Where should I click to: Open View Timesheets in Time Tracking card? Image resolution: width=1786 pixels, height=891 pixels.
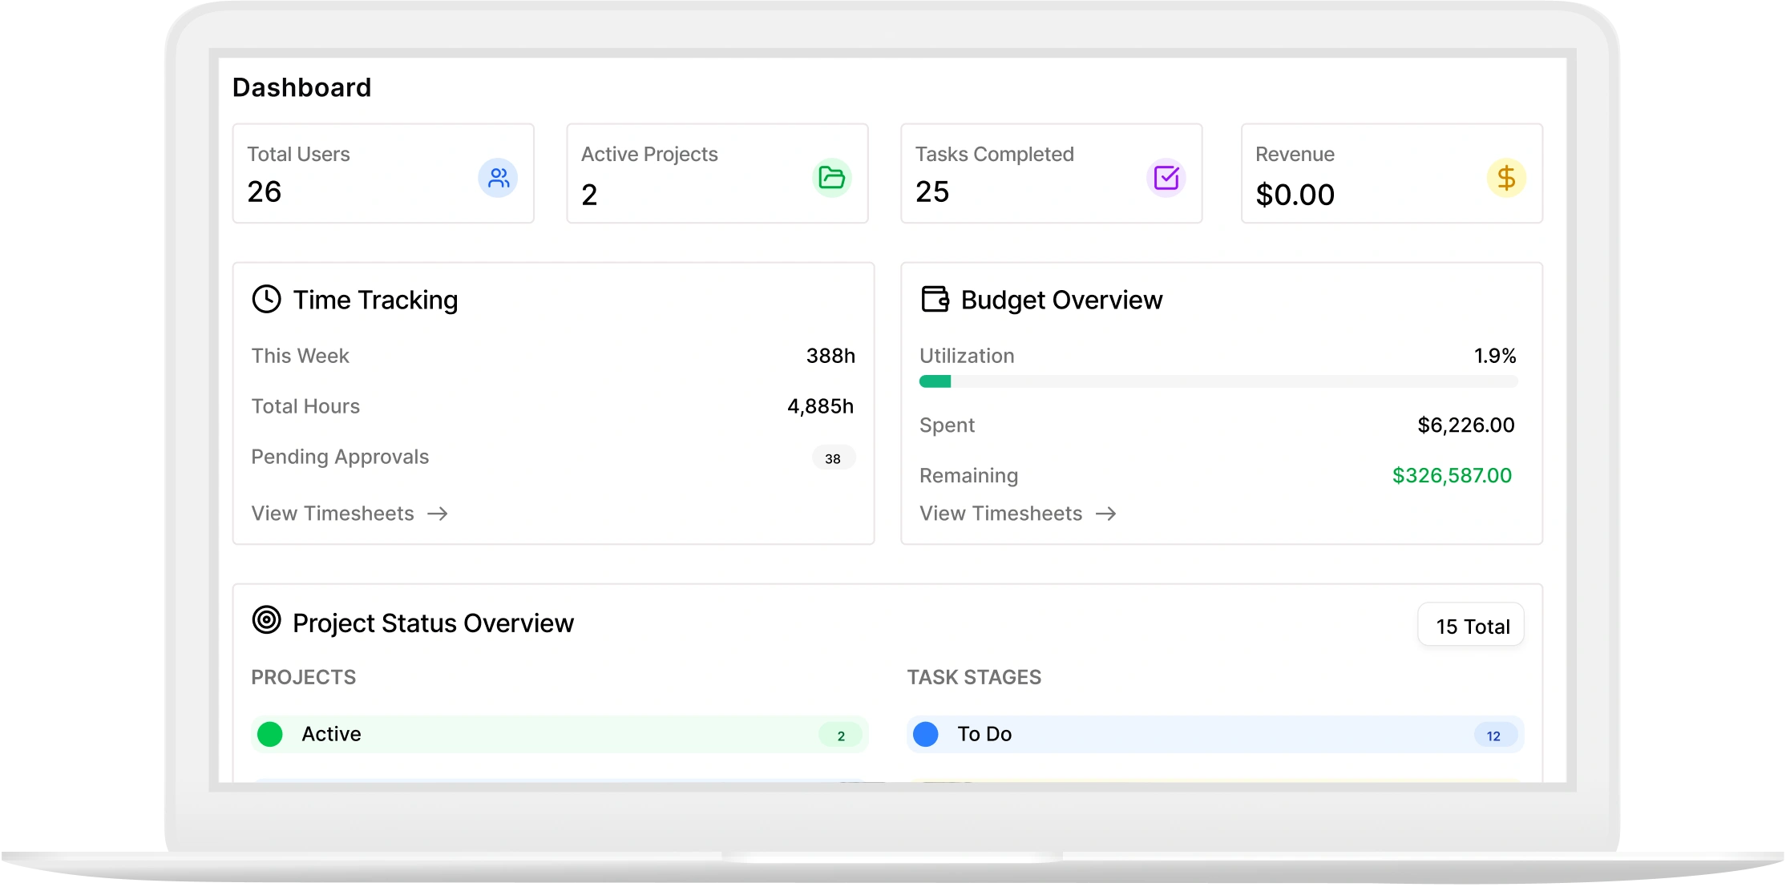[350, 514]
